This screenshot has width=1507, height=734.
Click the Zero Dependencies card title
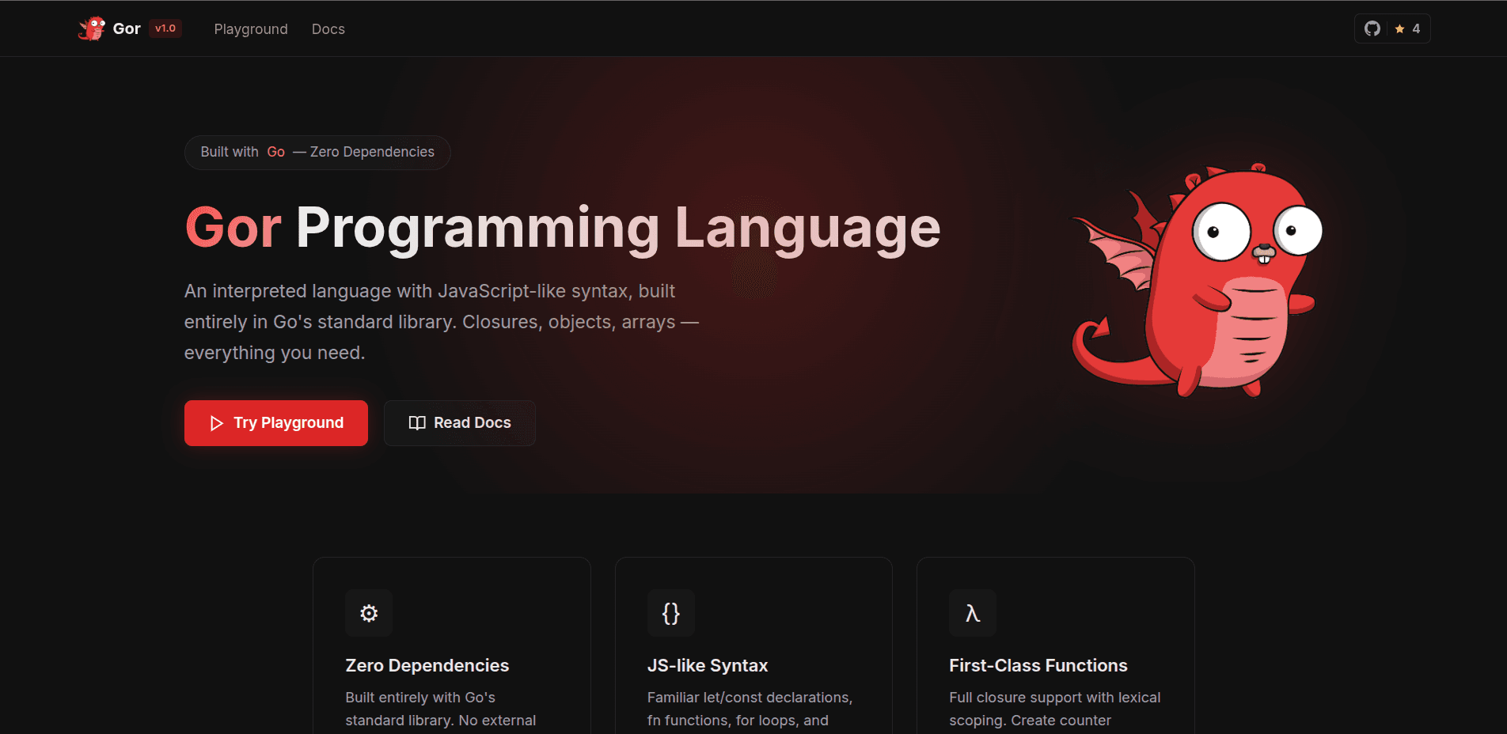[x=427, y=666]
